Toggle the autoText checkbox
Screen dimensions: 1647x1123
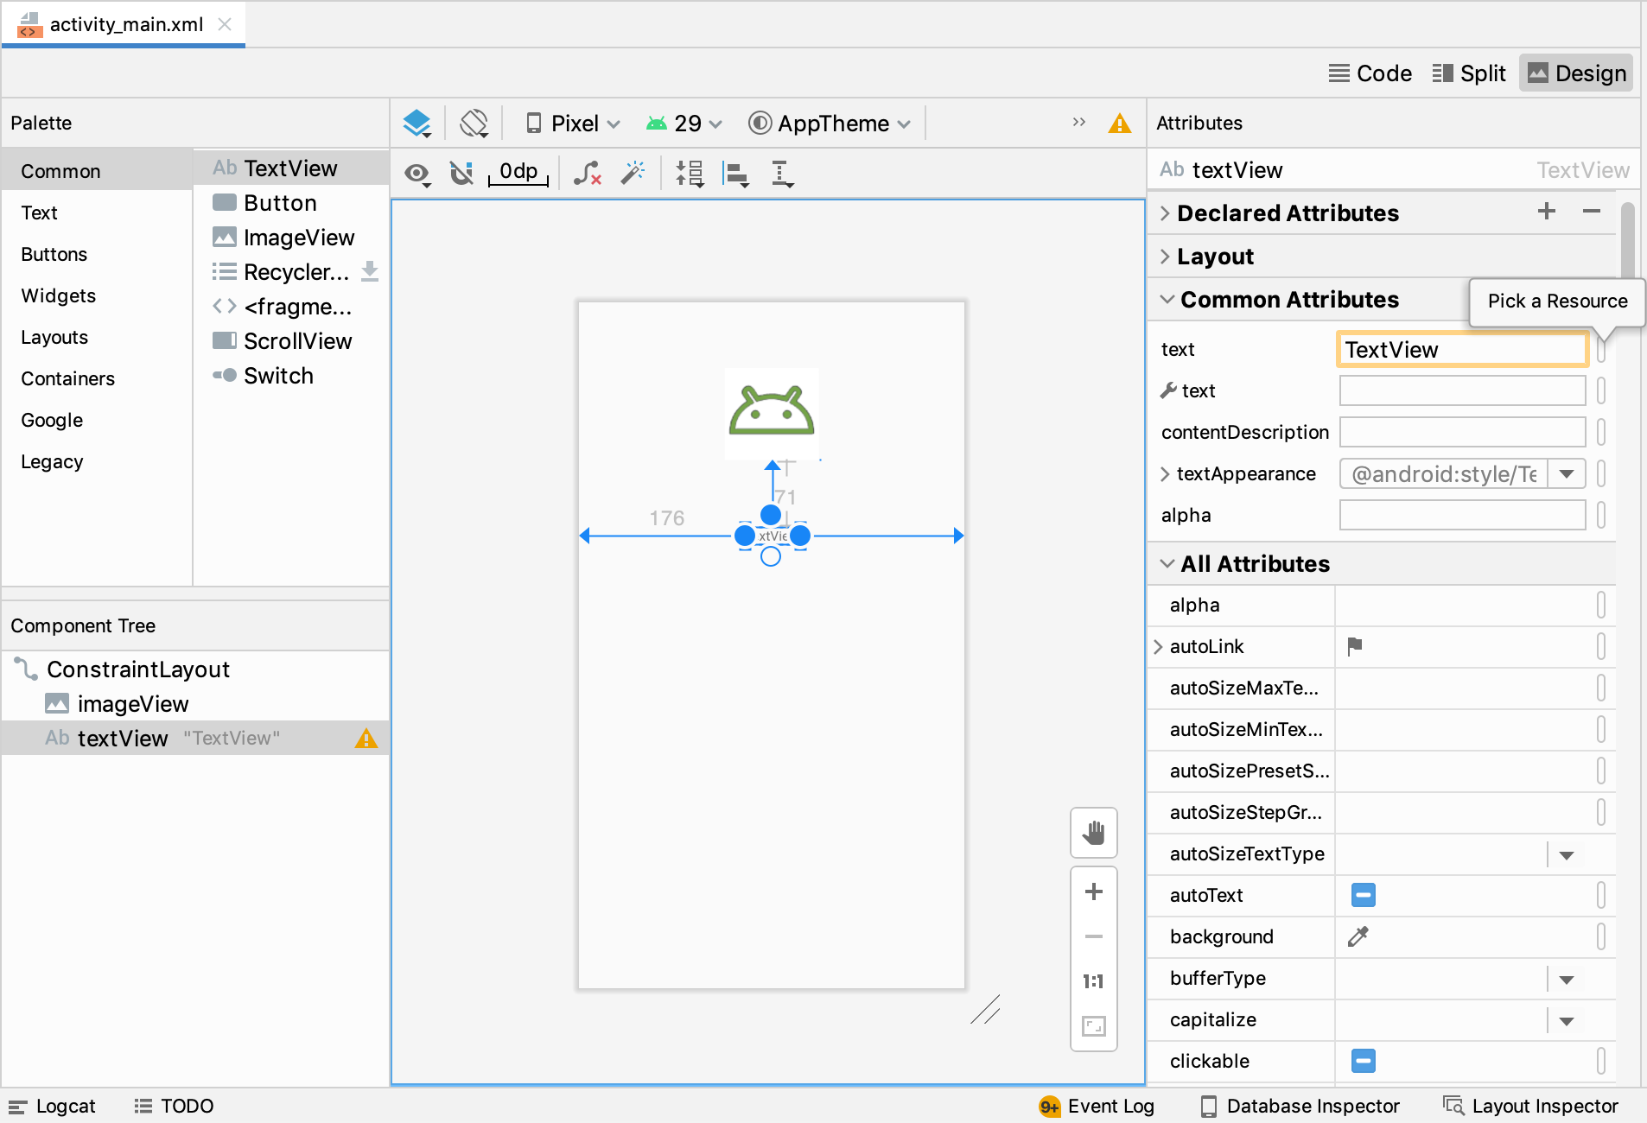pos(1364,895)
